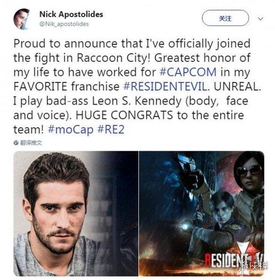This screenshot has width=275, height=280.
Task: Open the actor headshot photo
Action: 76,213
